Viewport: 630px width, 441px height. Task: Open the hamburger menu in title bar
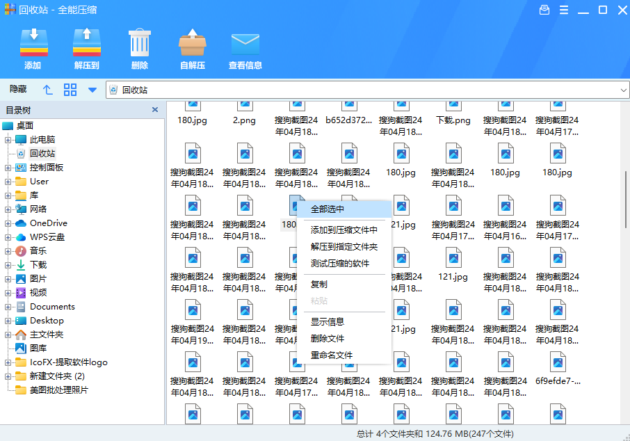point(565,10)
